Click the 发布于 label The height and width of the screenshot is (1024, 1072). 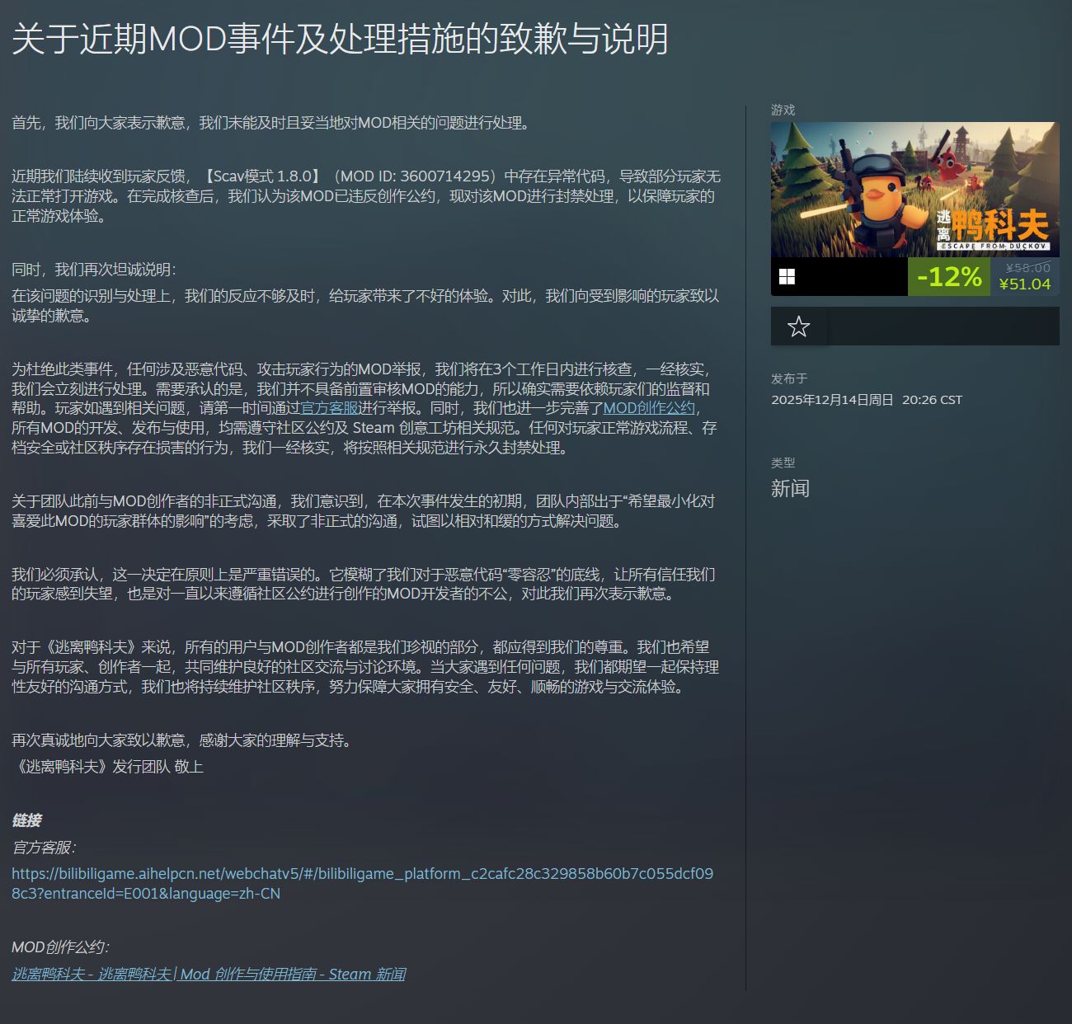pos(789,378)
